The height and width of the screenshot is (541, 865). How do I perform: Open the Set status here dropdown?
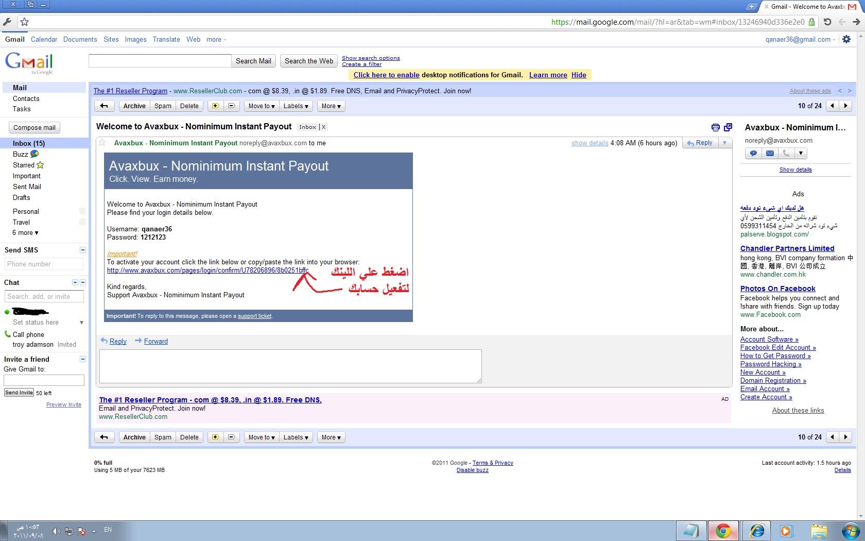[81, 323]
